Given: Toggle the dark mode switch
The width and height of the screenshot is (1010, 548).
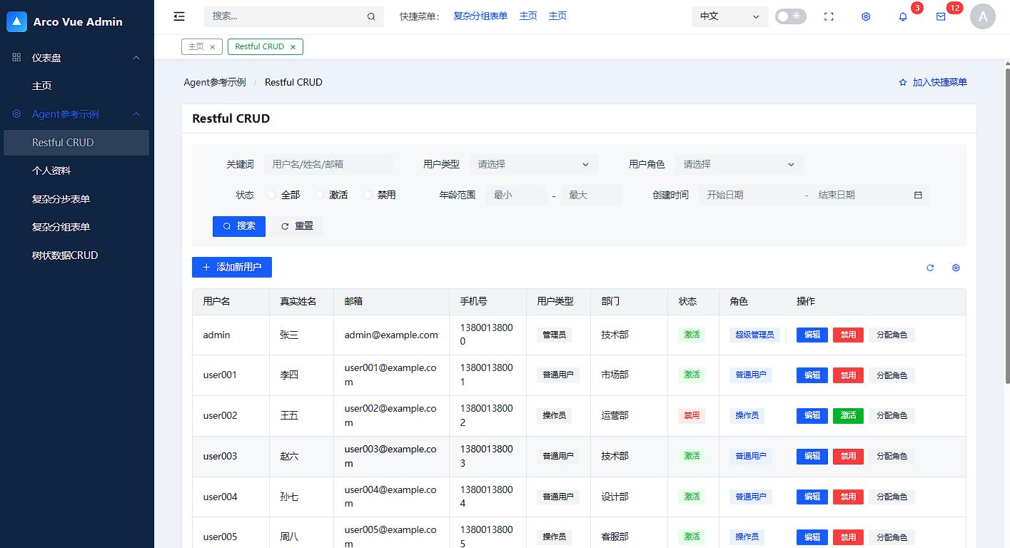Looking at the screenshot, I should coord(790,16).
